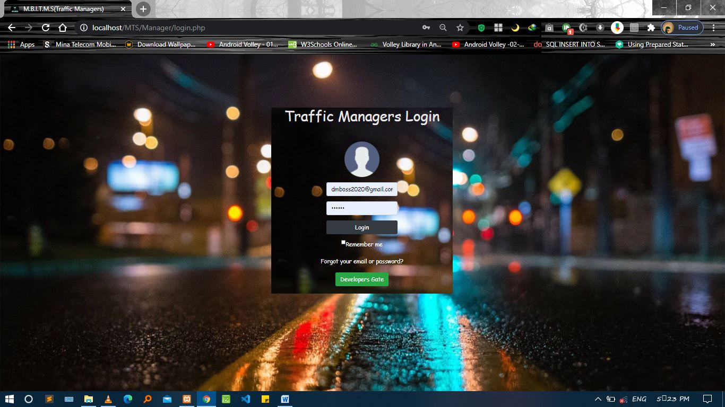
Task: Click the dark-mode moon extension icon
Action: click(515, 28)
